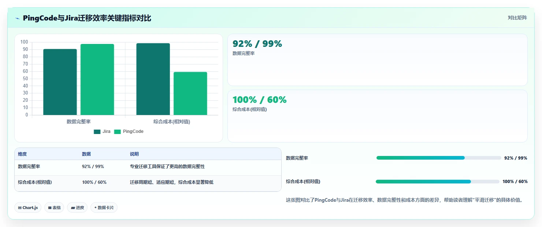Click the 100% / 60% progress value
The height and width of the screenshot is (227, 542).
(x=515, y=182)
